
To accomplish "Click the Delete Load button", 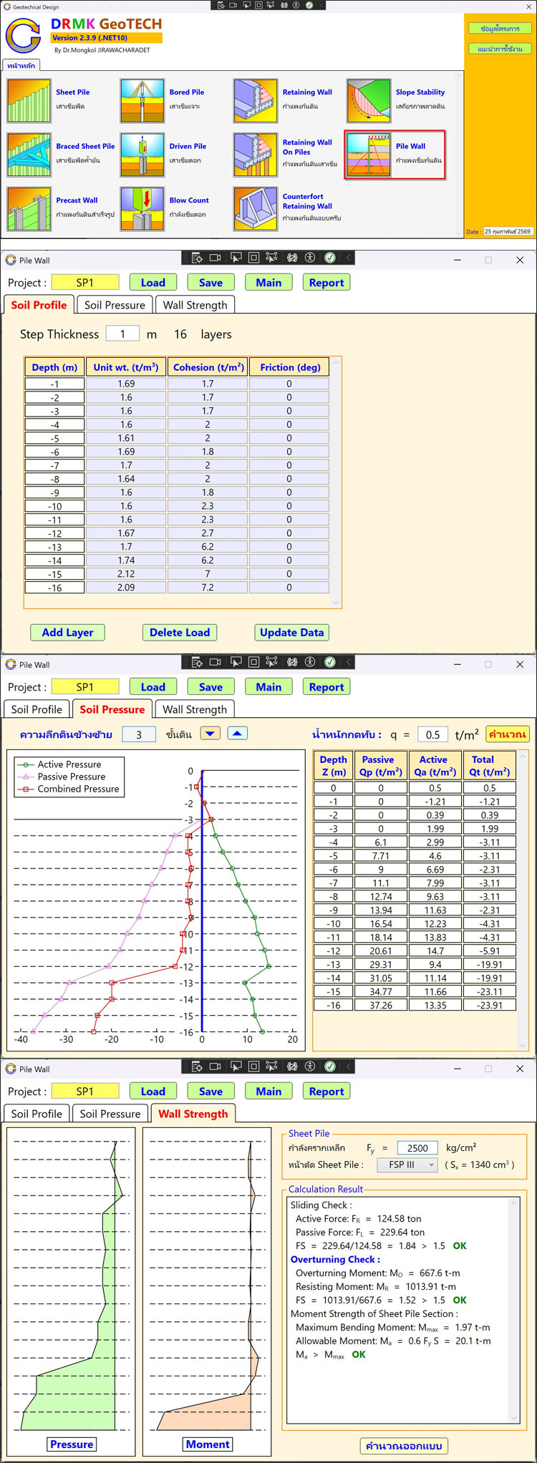I will tap(180, 632).
